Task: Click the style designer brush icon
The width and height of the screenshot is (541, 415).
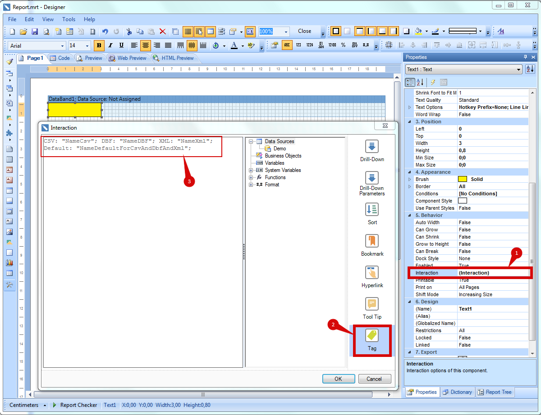Action: [9, 61]
